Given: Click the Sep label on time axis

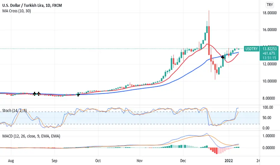Looking at the screenshot, I should 54,161.
